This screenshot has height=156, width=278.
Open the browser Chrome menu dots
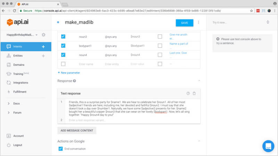point(275,11)
